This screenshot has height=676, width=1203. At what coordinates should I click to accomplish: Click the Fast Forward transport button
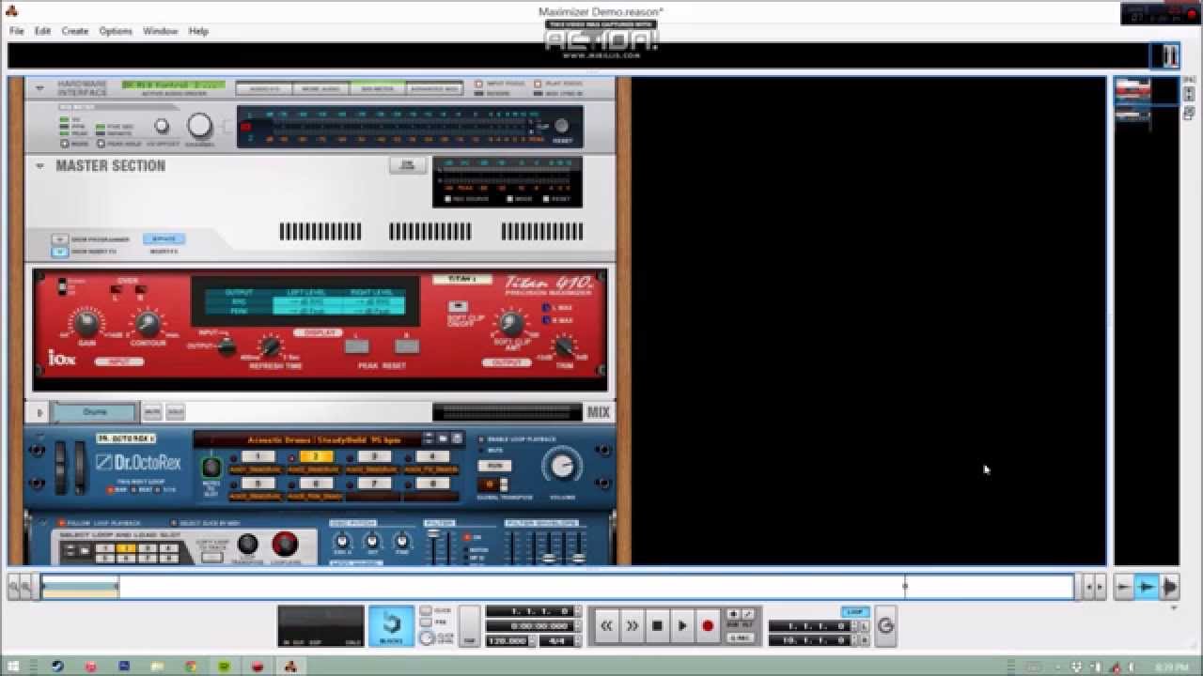tap(633, 626)
